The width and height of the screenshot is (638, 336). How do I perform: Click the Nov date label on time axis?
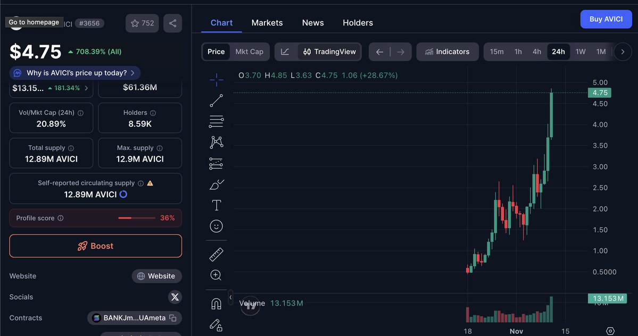point(516,331)
